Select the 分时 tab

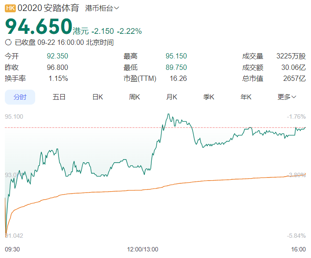coord(20,97)
